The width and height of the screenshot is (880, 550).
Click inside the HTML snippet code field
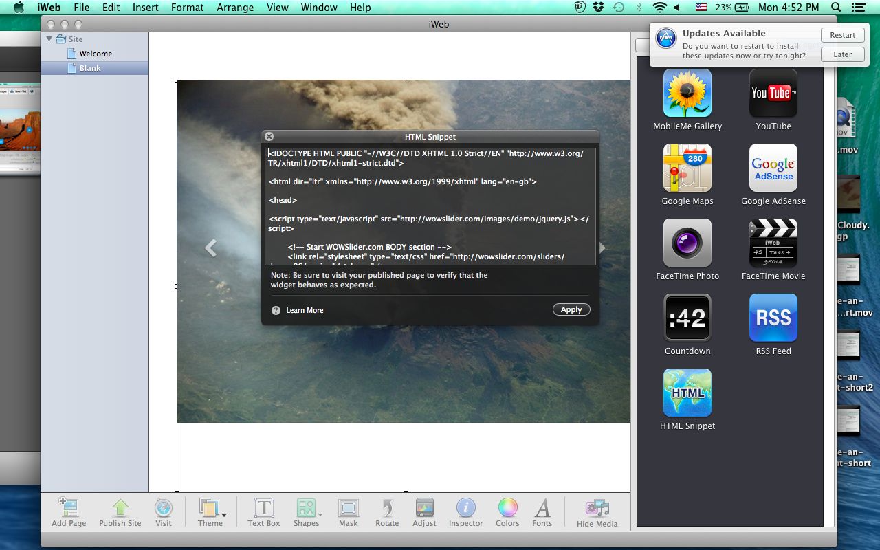(430, 206)
